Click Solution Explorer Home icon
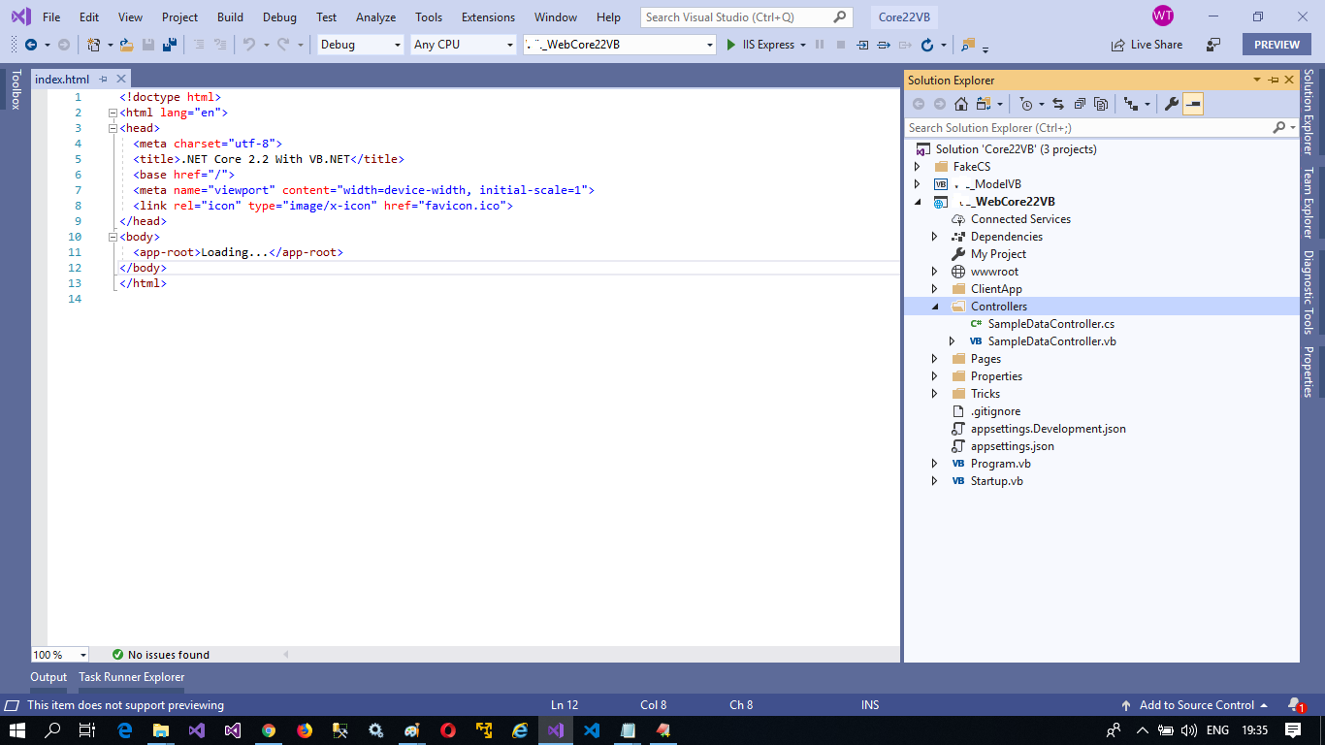 [961, 104]
